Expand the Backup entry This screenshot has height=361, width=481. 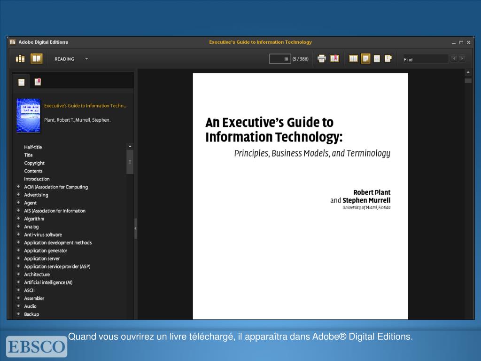point(18,314)
